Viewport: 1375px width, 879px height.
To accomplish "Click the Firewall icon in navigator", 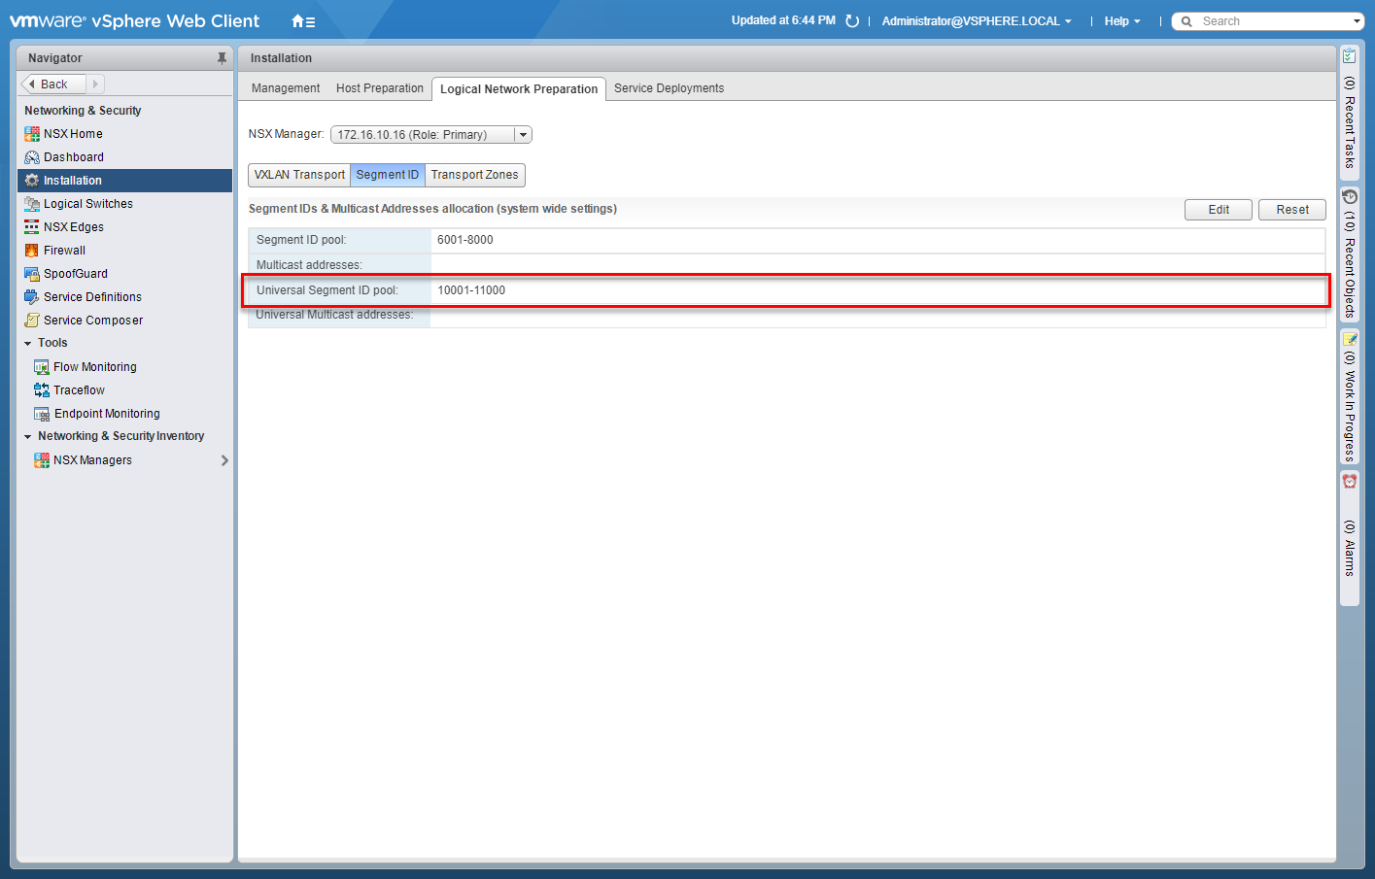I will 32,251.
